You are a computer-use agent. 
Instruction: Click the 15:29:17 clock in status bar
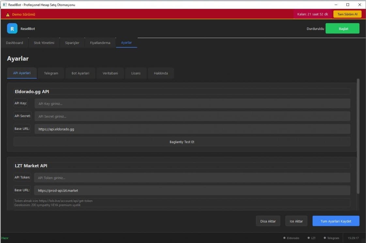(353, 238)
